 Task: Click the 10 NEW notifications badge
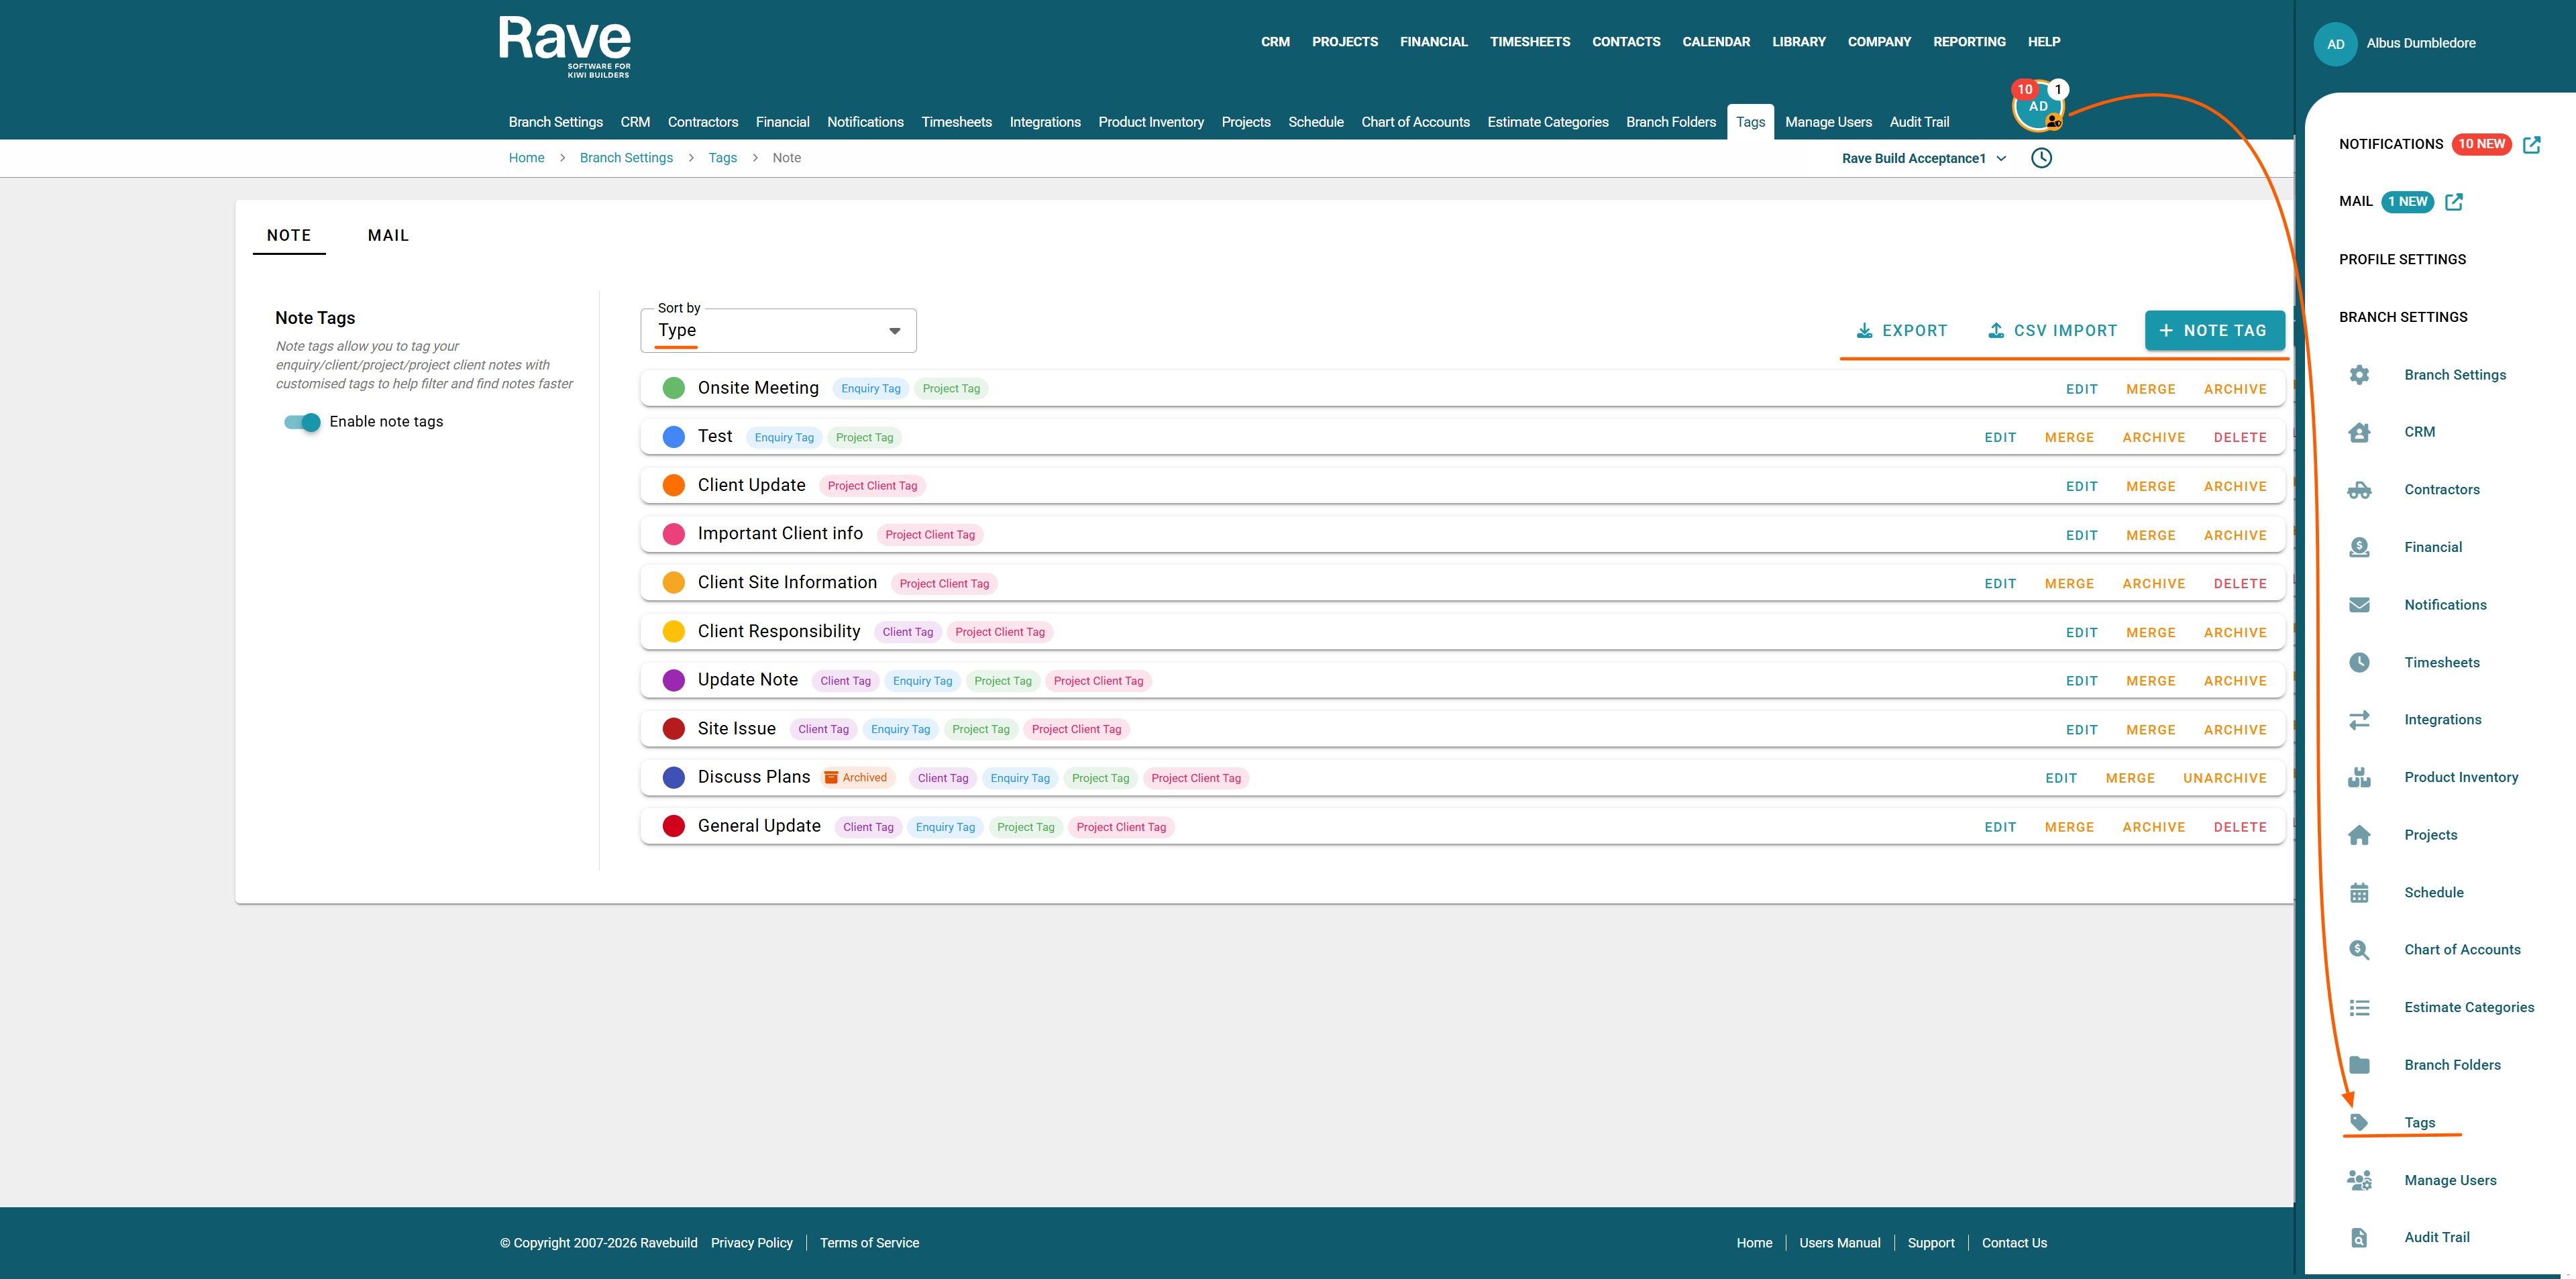tap(2481, 144)
